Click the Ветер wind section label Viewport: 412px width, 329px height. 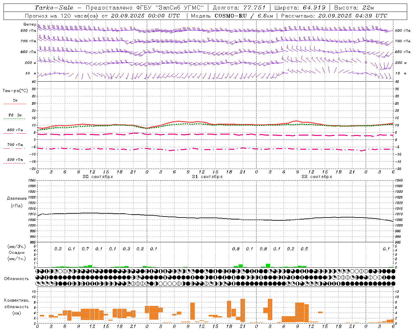30,24
